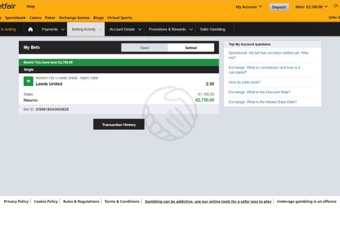Open the Safer Gambling menu item
This screenshot has height=227, width=340.
212,29
